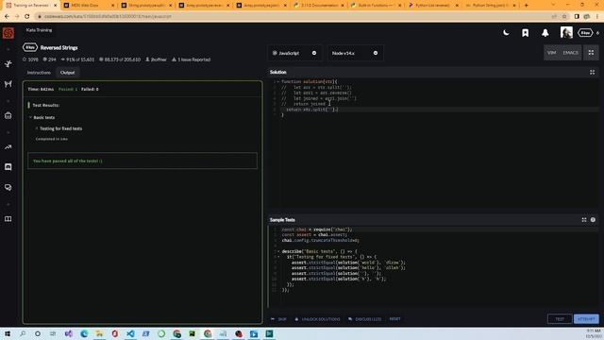Open the Leaders trending-arrow sidebar icon
Image resolution: width=604 pixels, height=340 pixels.
[x=8, y=147]
